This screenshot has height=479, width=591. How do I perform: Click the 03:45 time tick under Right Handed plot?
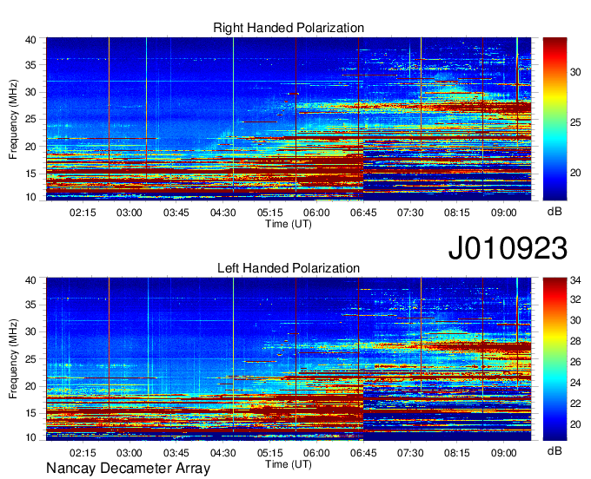[x=176, y=213]
